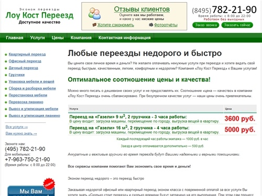Click the two-people clients icon
The height and width of the screenshot is (196, 262).
click(x=94, y=14)
